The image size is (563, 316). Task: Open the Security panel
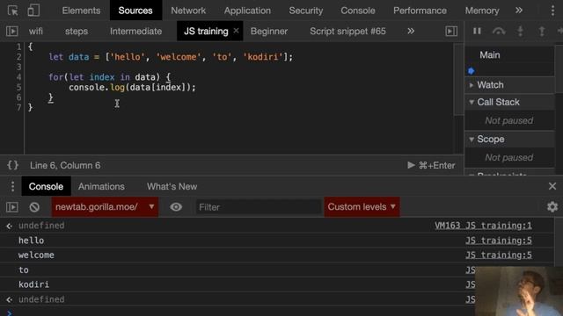click(306, 11)
